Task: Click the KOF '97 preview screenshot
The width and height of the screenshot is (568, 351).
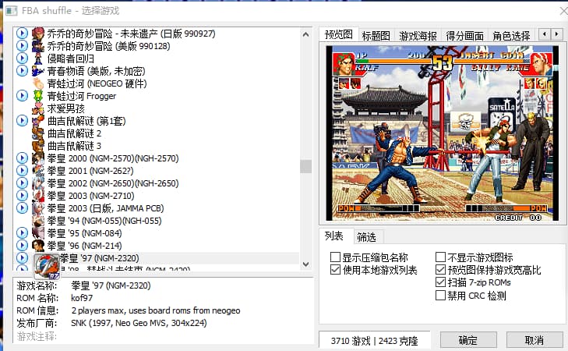Action: (441, 134)
